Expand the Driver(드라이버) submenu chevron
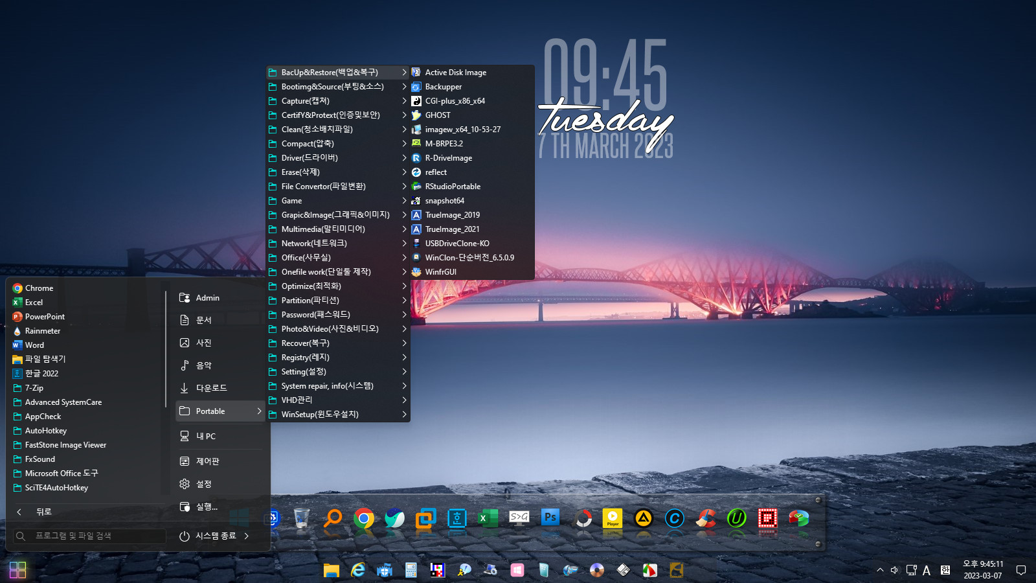The width and height of the screenshot is (1036, 583). (x=404, y=158)
